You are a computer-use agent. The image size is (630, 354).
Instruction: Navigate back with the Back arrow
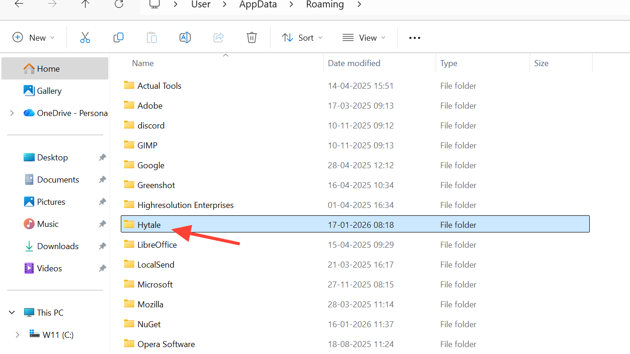click(19, 4)
